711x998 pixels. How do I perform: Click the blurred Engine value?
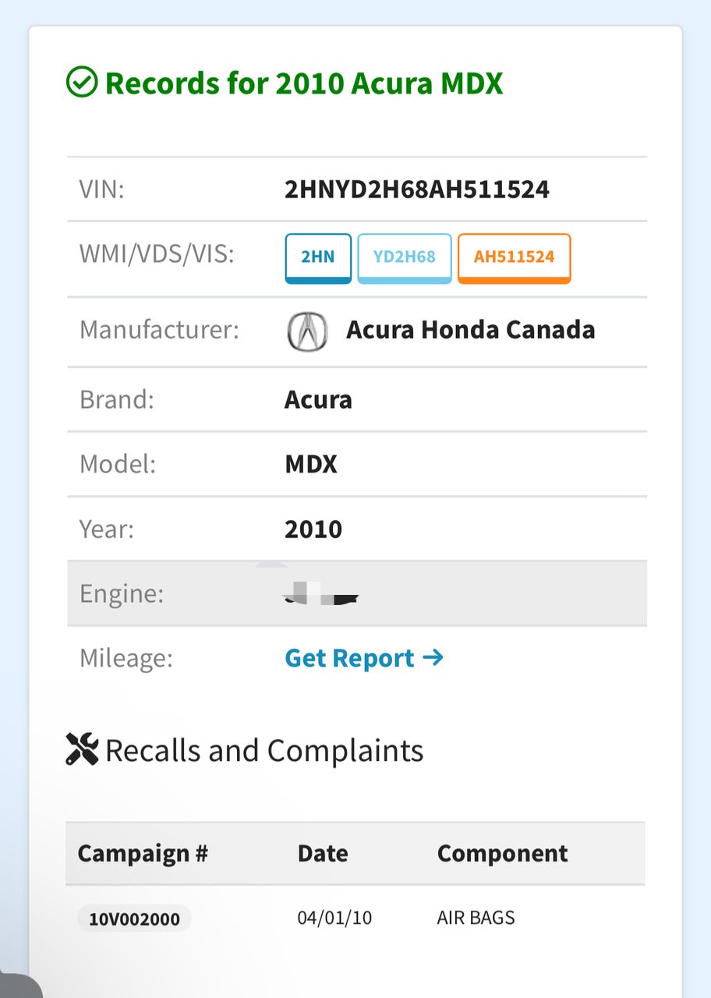pos(321,596)
